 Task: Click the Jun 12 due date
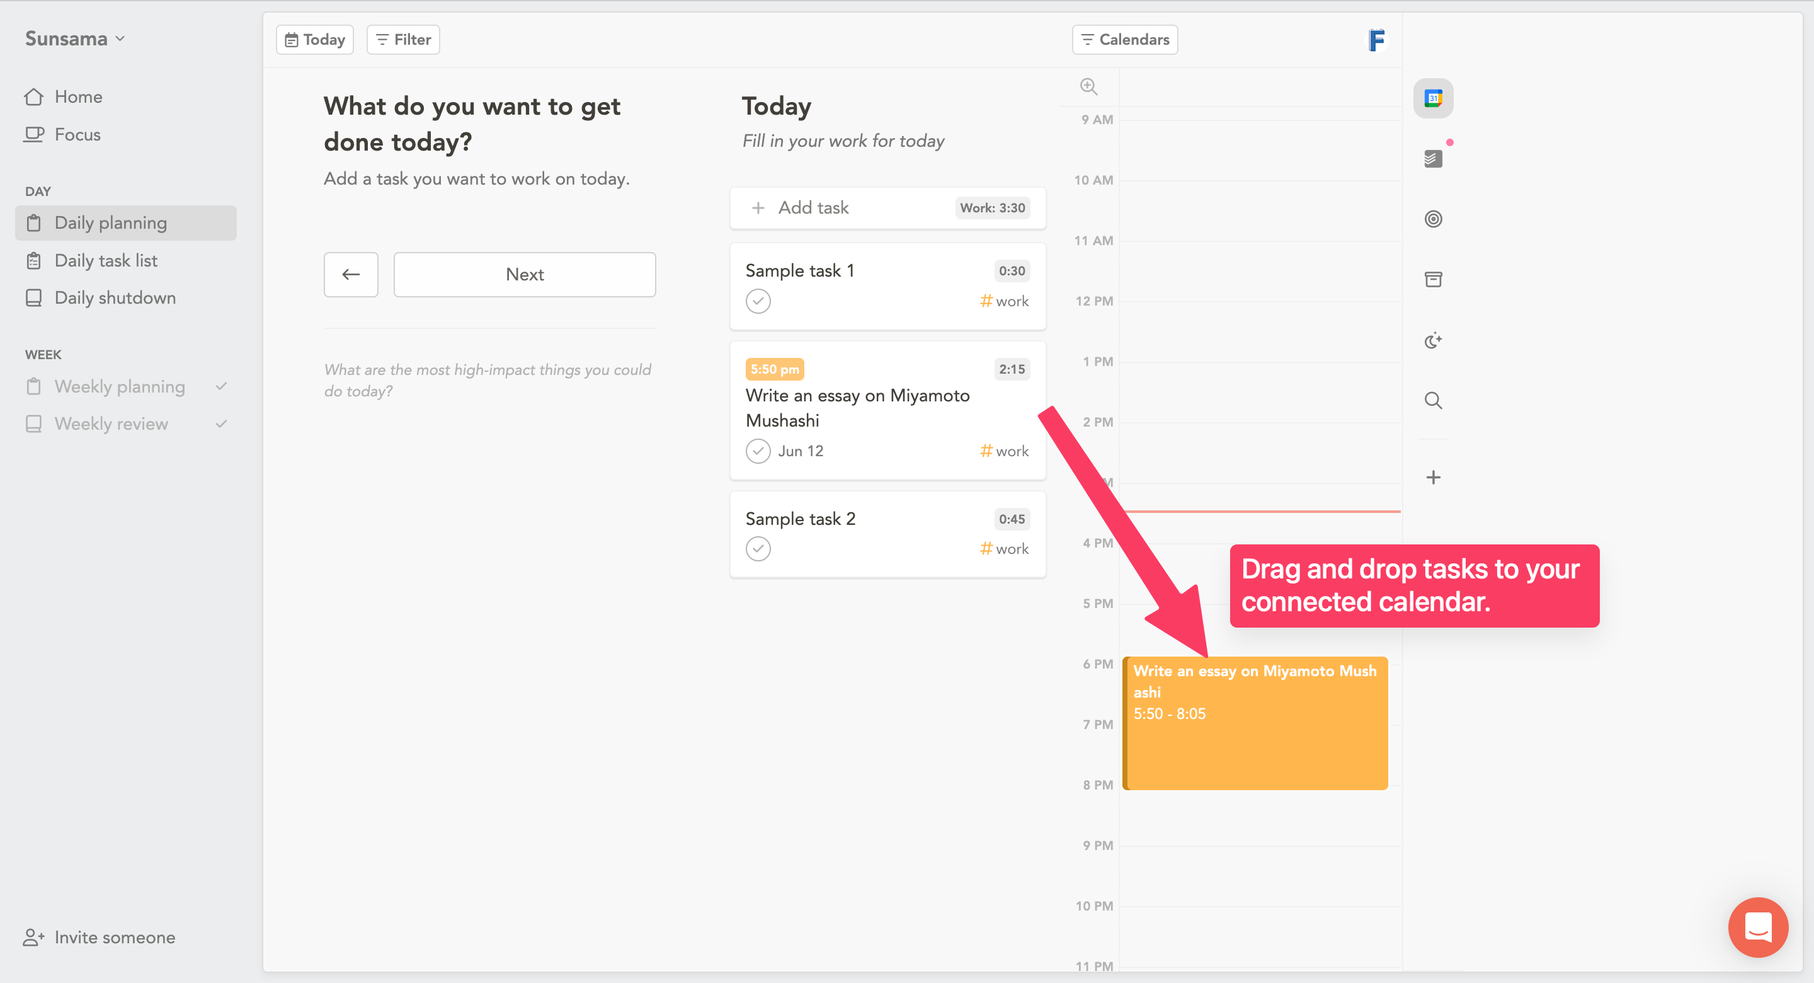point(801,451)
